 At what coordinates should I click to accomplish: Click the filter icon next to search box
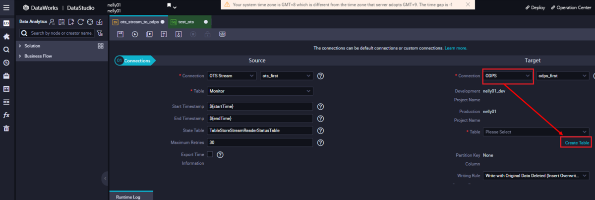pyautogui.click(x=100, y=33)
